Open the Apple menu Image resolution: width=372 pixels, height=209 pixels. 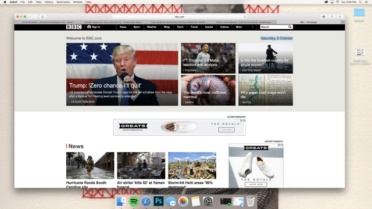(5, 2)
